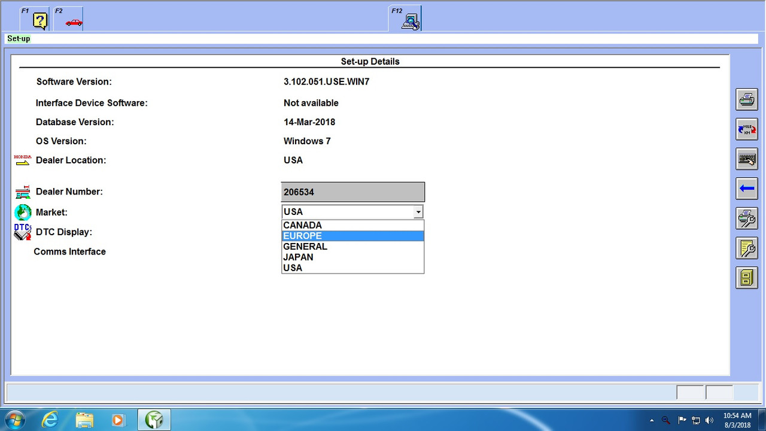
Task: Click the active diagnostic app taskbar icon
Action: [x=154, y=420]
